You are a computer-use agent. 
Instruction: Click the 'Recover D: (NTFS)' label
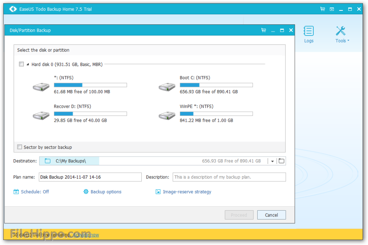(x=72, y=106)
